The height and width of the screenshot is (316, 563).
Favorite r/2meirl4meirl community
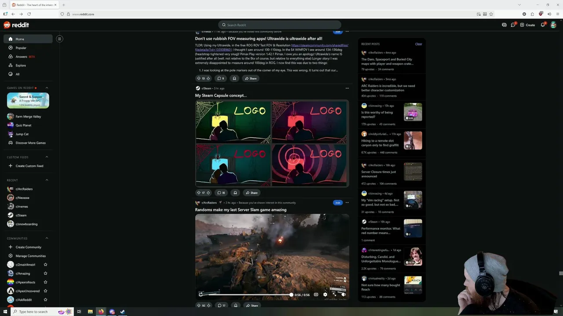tap(45, 265)
